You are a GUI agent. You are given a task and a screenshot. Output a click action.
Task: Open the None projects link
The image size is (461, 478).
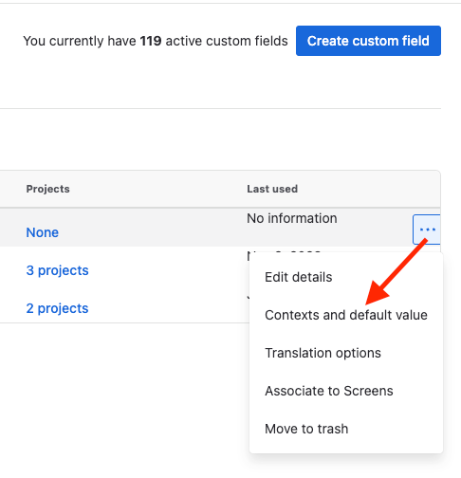[x=43, y=232]
